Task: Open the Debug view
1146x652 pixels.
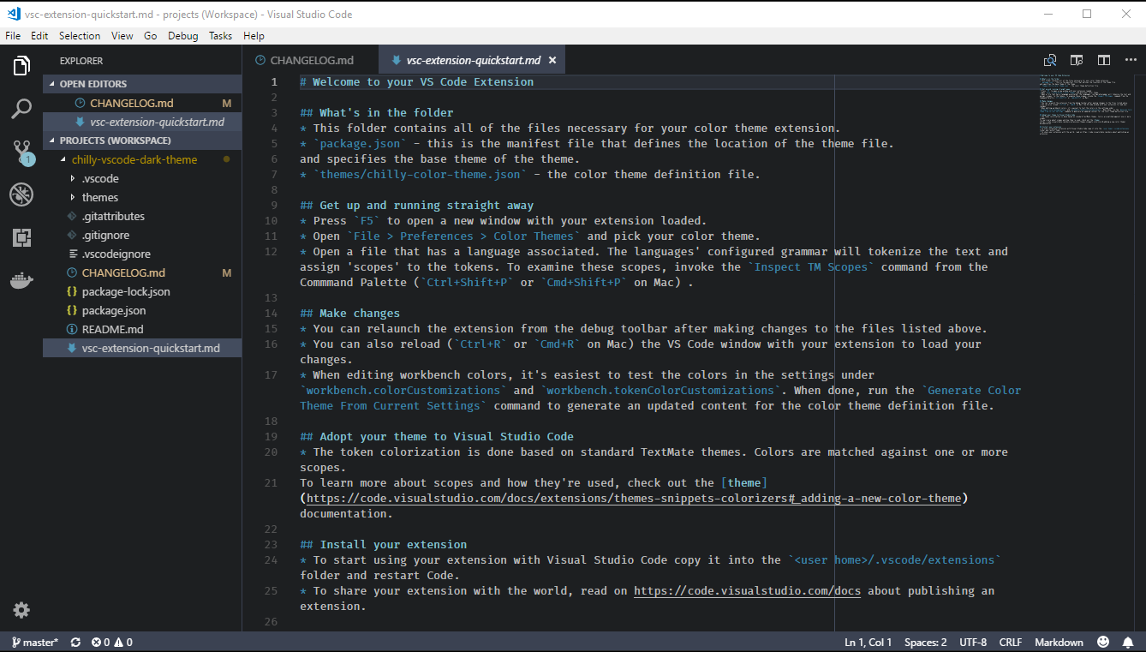Action: tap(21, 194)
